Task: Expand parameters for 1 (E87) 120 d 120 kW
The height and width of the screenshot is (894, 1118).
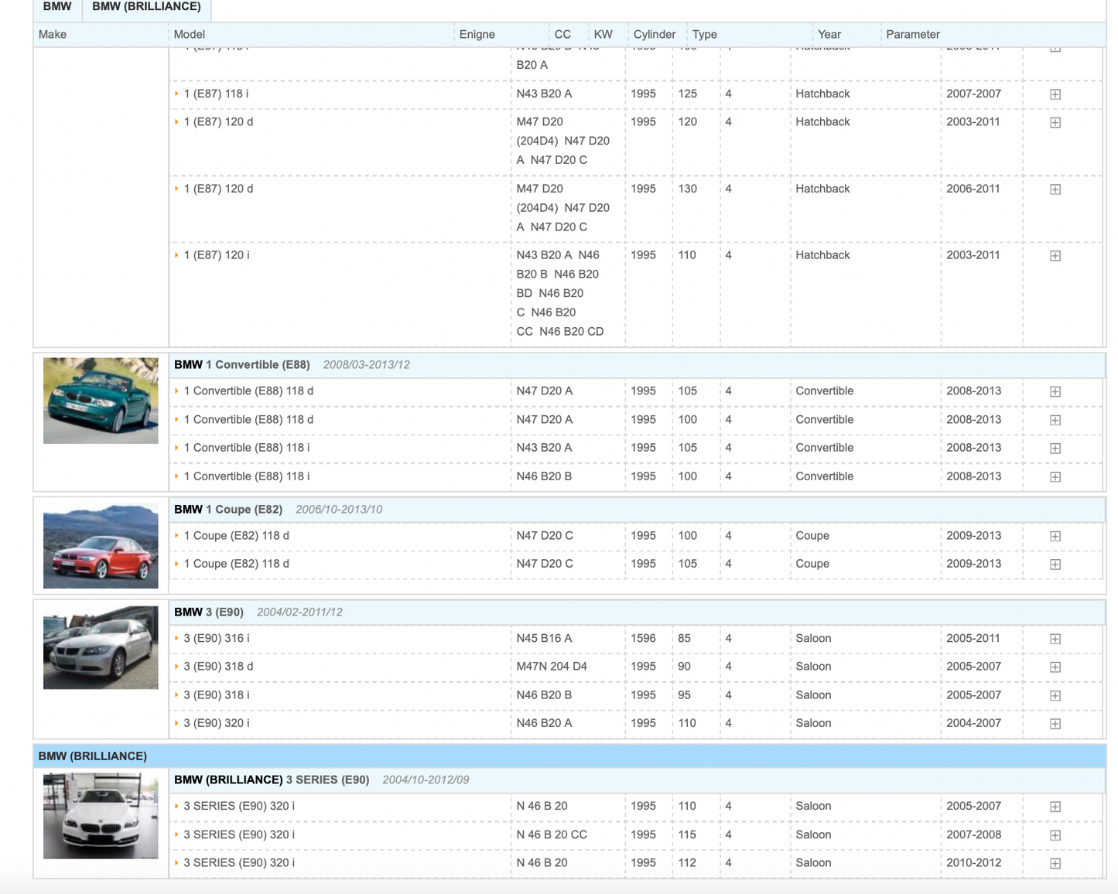Action: pyautogui.click(x=1055, y=122)
